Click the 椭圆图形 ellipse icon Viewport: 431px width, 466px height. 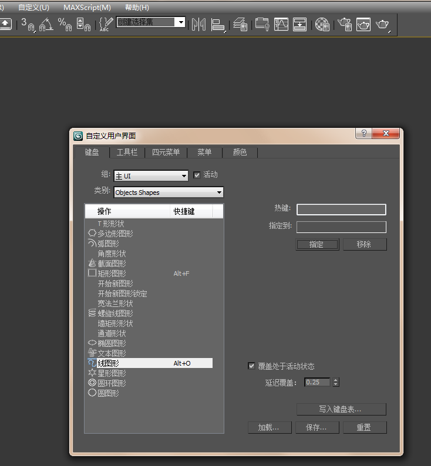92,343
